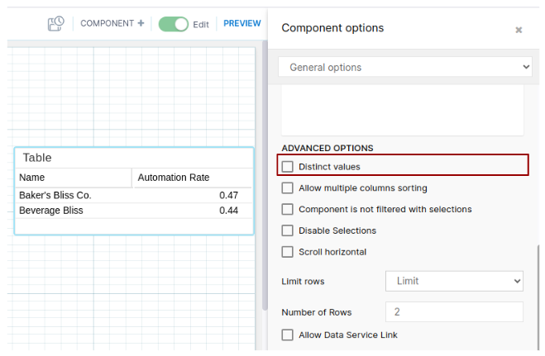Expand the Limit rows dropdown
This screenshot has height=356, width=545.
pyautogui.click(x=454, y=282)
